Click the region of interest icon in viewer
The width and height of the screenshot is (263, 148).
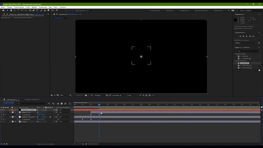point(107,95)
